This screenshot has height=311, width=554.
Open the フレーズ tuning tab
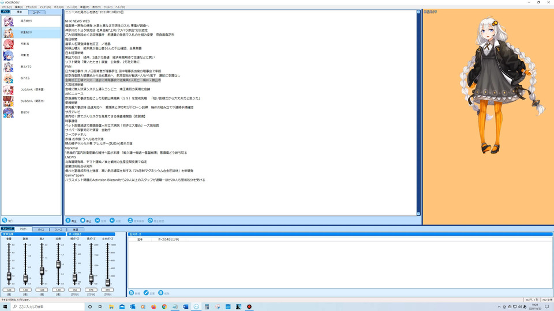coord(58,230)
